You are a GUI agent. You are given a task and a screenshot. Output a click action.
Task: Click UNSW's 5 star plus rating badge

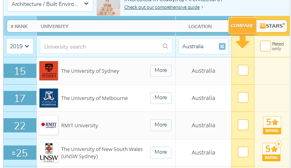[x=272, y=151]
